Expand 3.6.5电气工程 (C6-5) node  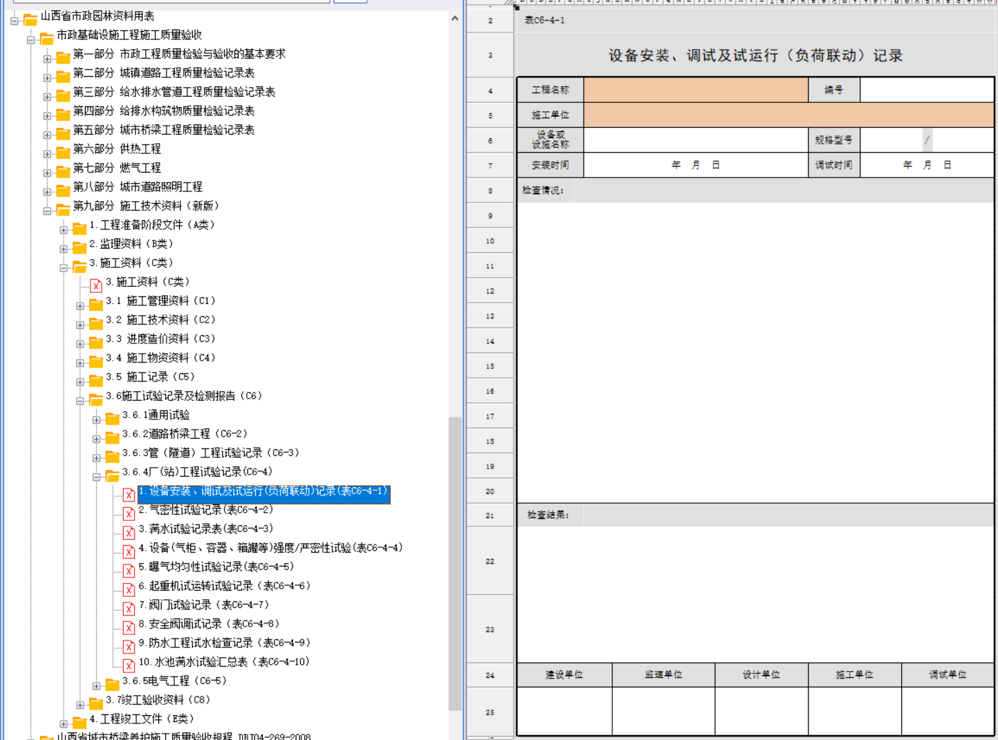pos(96,686)
